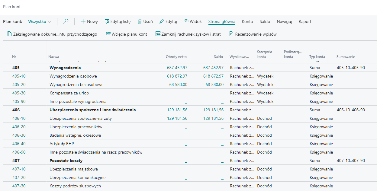This screenshot has height=191, width=377.
Task: Click the search magnifier icon
Action: pyautogui.click(x=66, y=21)
